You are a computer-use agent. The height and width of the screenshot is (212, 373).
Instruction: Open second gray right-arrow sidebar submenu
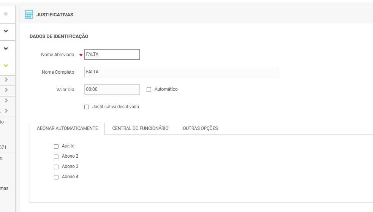pos(6,90)
